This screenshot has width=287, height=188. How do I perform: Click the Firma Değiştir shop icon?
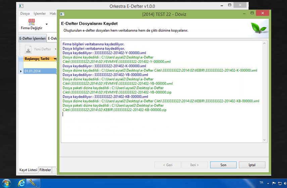[x=32, y=22]
